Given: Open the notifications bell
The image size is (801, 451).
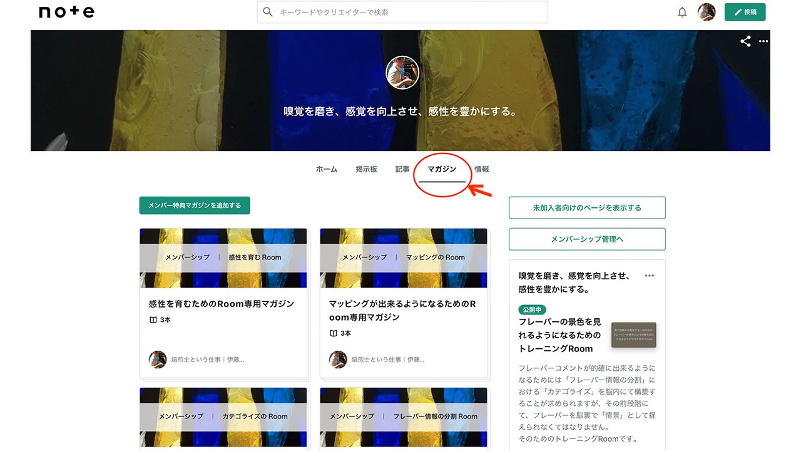Looking at the screenshot, I should point(682,12).
